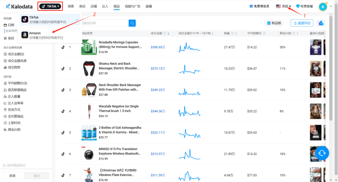Expand the TikTok platform selector
This screenshot has height=182, width=338.
tap(50, 6)
